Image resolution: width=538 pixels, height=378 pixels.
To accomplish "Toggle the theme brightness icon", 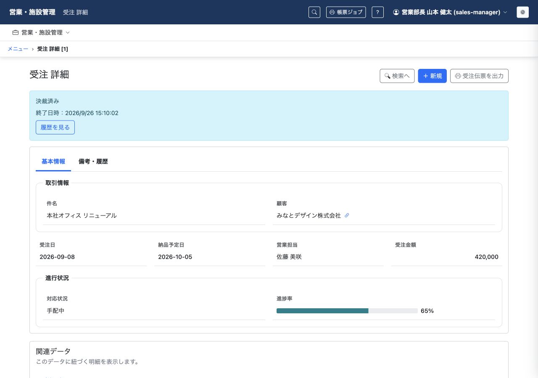I will 522,12.
